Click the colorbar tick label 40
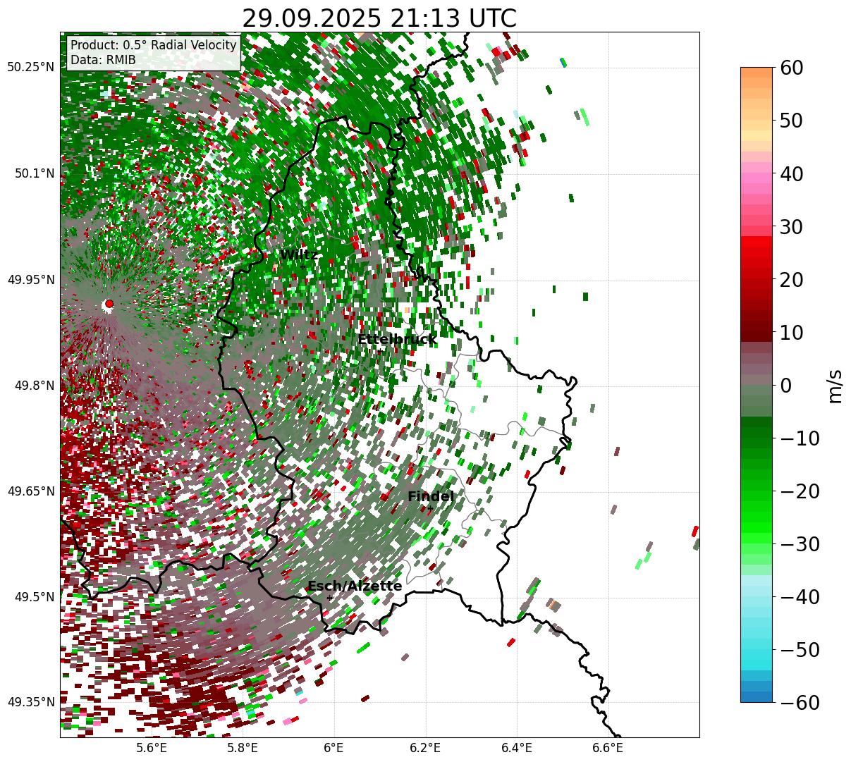The height and width of the screenshot is (762, 851). (x=792, y=173)
